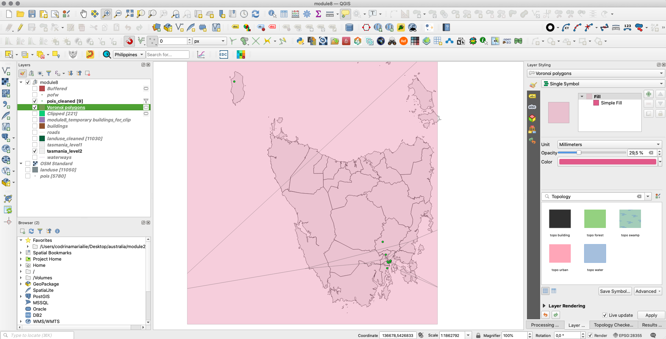Image resolution: width=666 pixels, height=339 pixels.
Task: Open Labels tab icon in Layer Styling
Action: click(532, 96)
